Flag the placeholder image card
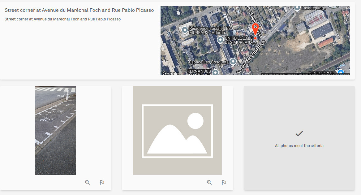Viewport: 361px width, 195px height. pos(224,182)
